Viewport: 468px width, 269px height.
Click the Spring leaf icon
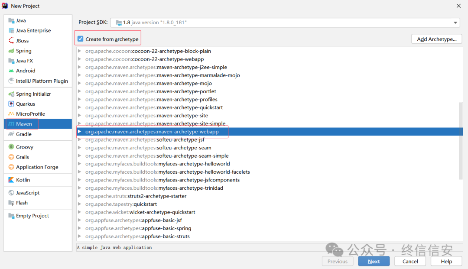pos(11,51)
